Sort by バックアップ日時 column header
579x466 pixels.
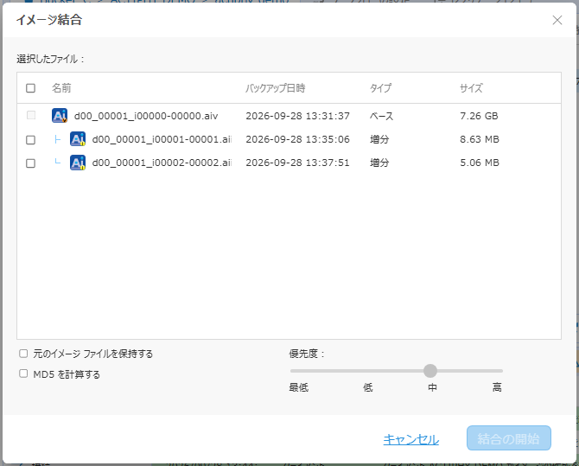(x=276, y=88)
